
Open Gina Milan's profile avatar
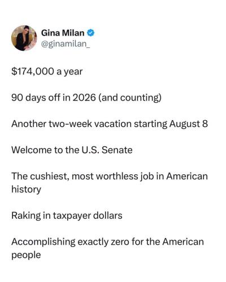pos(24,38)
